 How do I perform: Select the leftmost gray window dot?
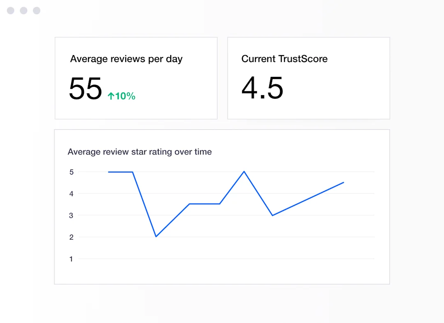tap(10, 11)
